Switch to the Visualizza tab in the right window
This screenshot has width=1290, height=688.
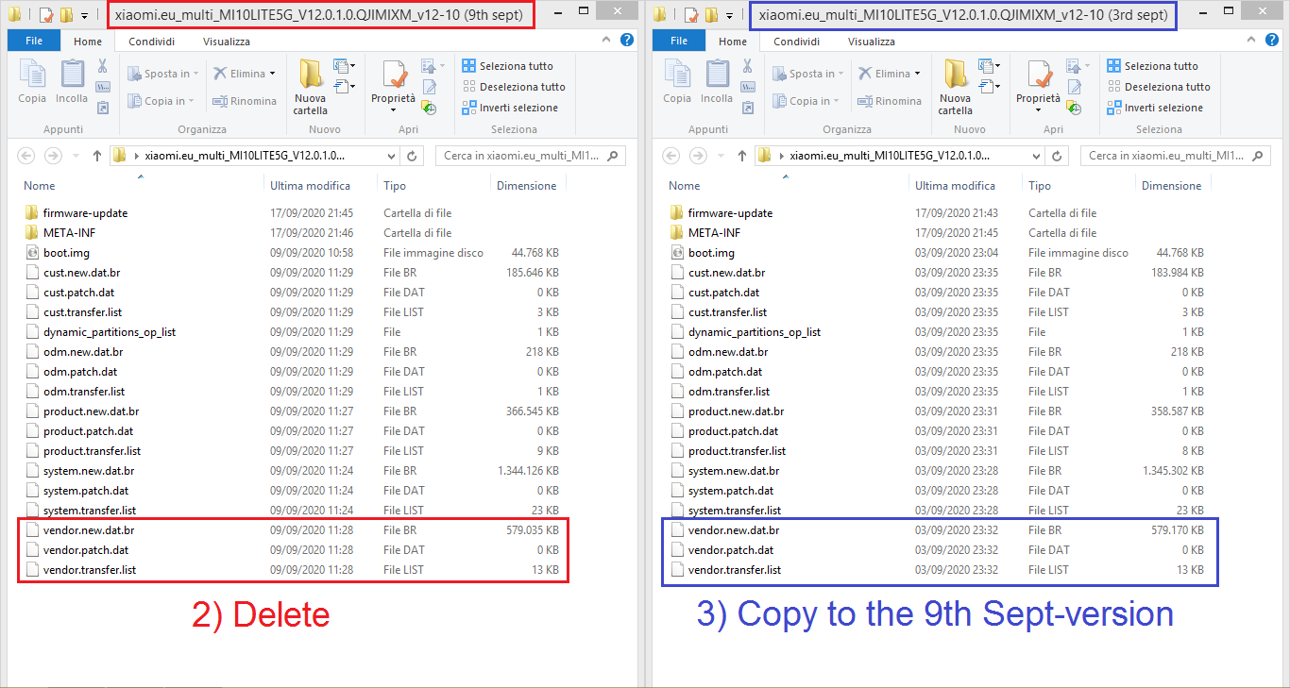(x=871, y=42)
